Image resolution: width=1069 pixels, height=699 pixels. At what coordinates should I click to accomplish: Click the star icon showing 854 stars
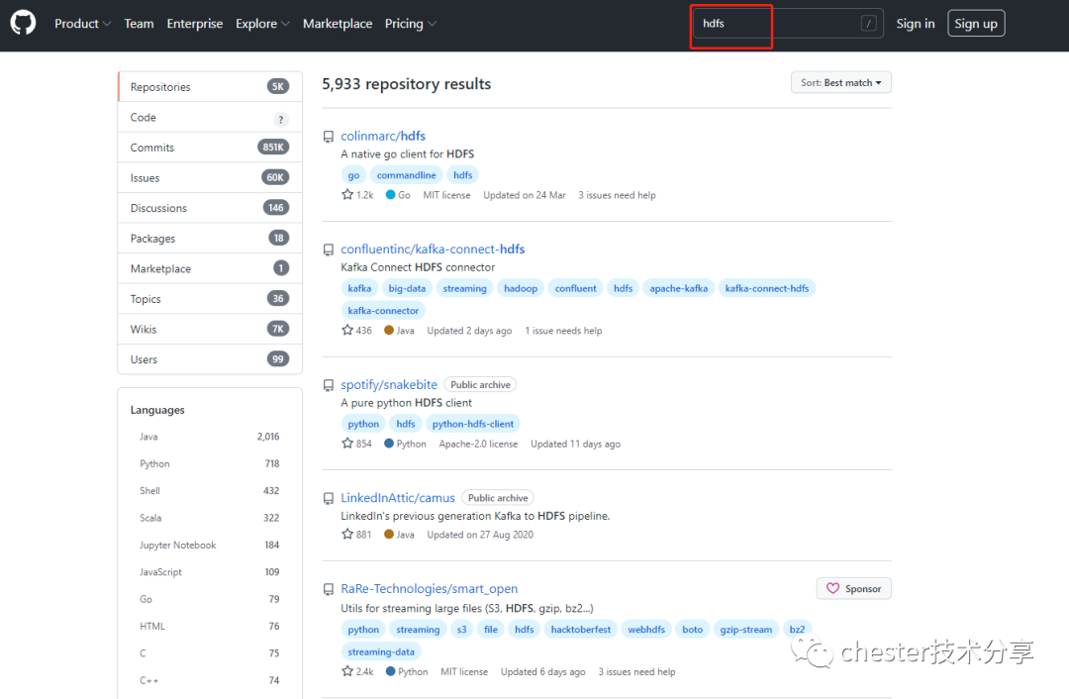pyautogui.click(x=347, y=444)
